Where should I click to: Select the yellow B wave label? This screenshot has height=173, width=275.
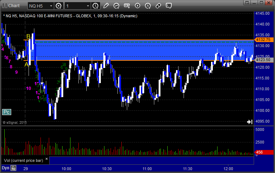(x=28, y=36)
